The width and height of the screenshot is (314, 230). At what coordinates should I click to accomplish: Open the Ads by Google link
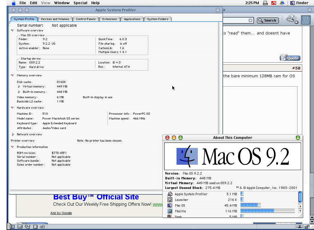point(61,213)
